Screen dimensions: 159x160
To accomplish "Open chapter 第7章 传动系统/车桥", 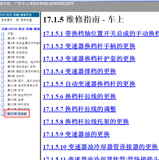I will point(22,67).
